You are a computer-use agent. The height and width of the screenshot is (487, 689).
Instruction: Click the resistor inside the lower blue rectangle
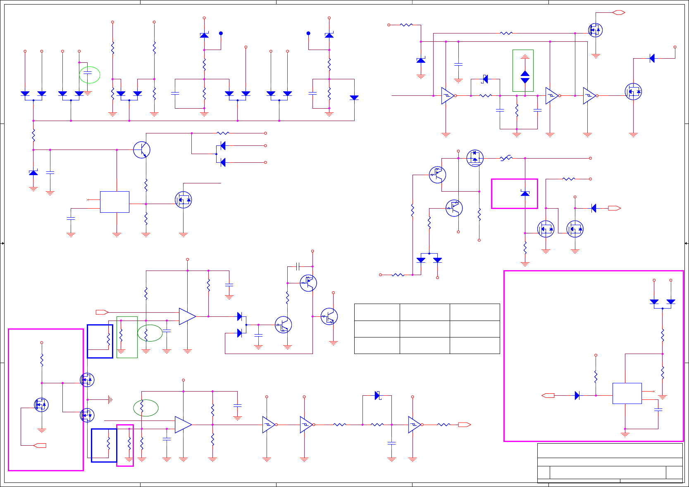coord(108,443)
